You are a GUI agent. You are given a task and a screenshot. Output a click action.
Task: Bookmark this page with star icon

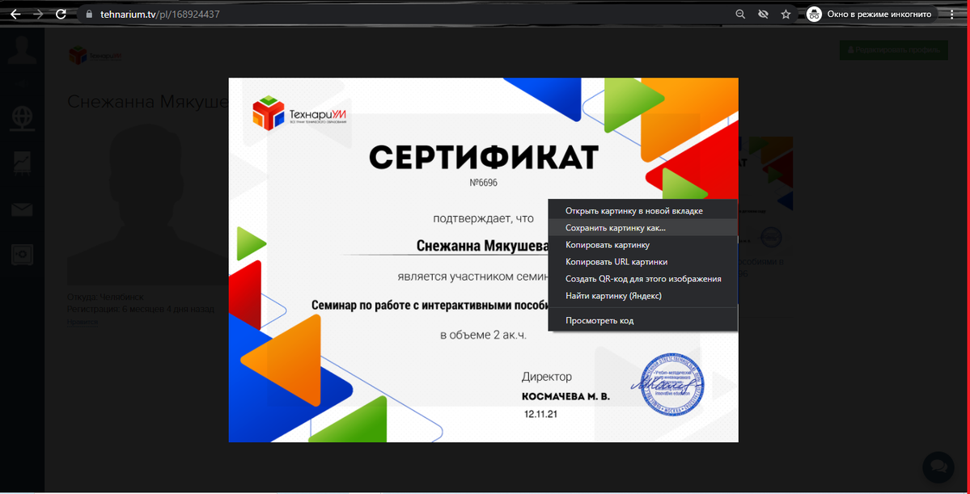click(786, 14)
